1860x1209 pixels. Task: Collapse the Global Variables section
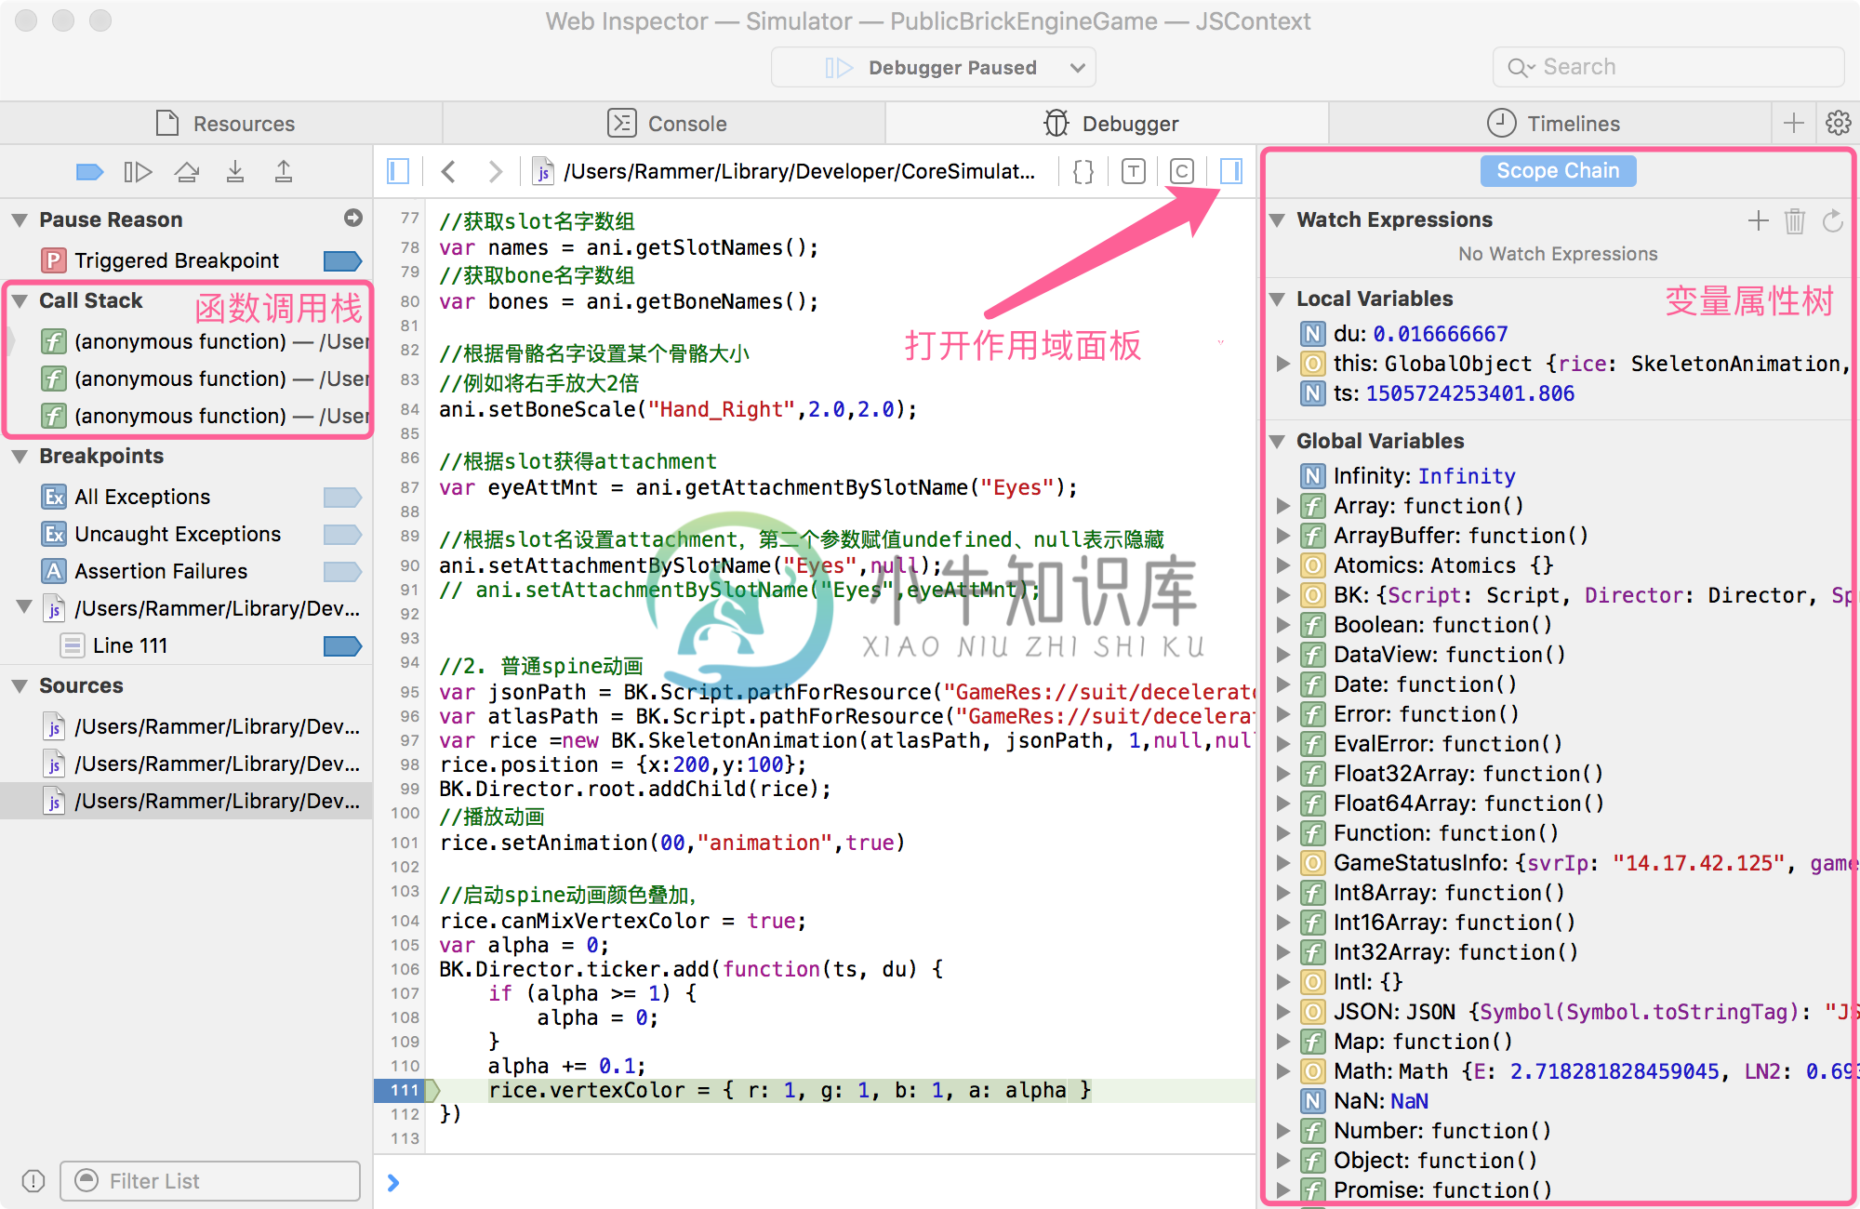click(1278, 442)
